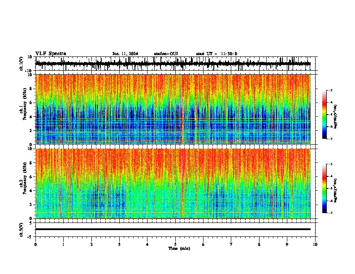
Task: Click the ch.2 color bar log(PSD) label
Action: [x=336, y=190]
